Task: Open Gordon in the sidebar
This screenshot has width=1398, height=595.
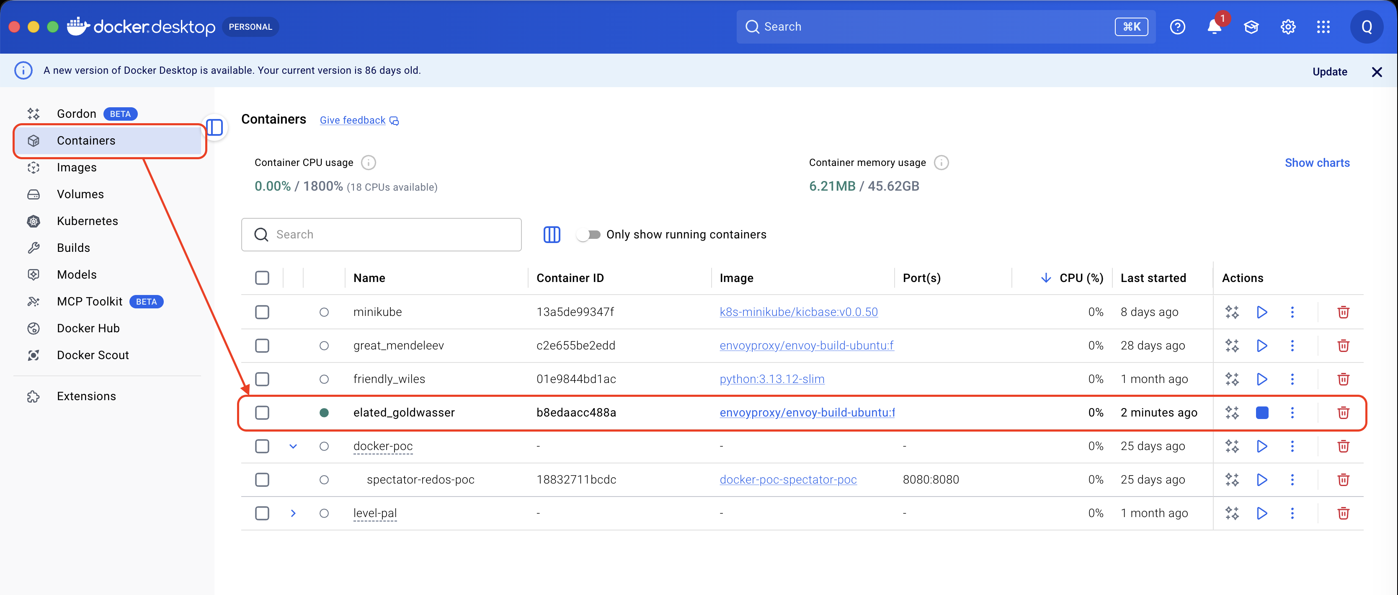Action: pyautogui.click(x=108, y=114)
